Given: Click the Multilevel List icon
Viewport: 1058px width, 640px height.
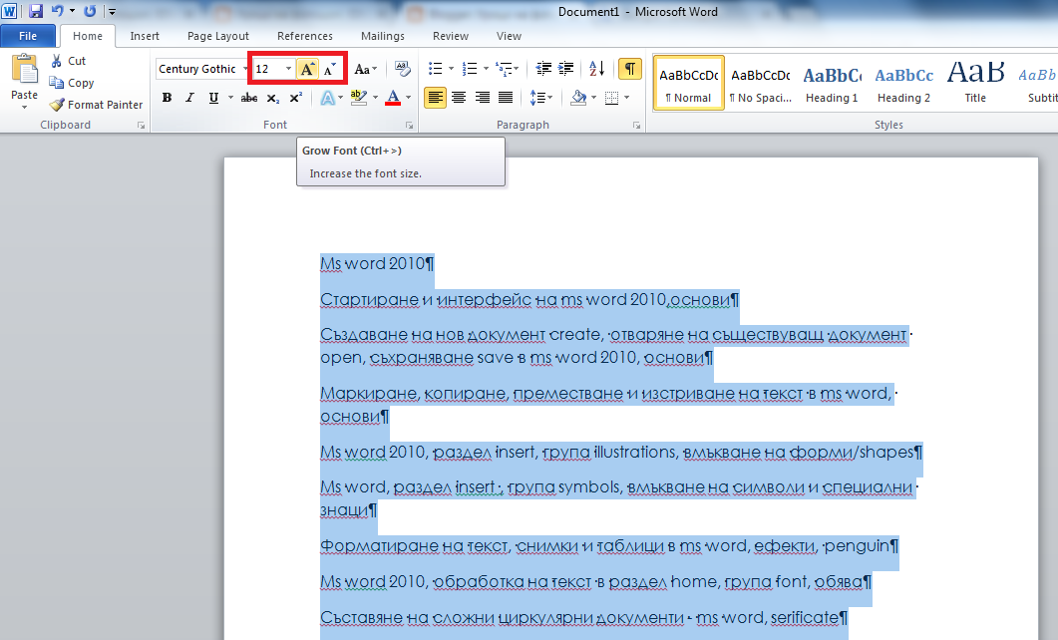Looking at the screenshot, I should pos(504,68).
